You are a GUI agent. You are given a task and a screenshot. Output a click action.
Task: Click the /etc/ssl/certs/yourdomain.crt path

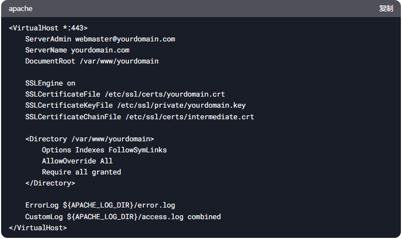[x=165, y=94]
